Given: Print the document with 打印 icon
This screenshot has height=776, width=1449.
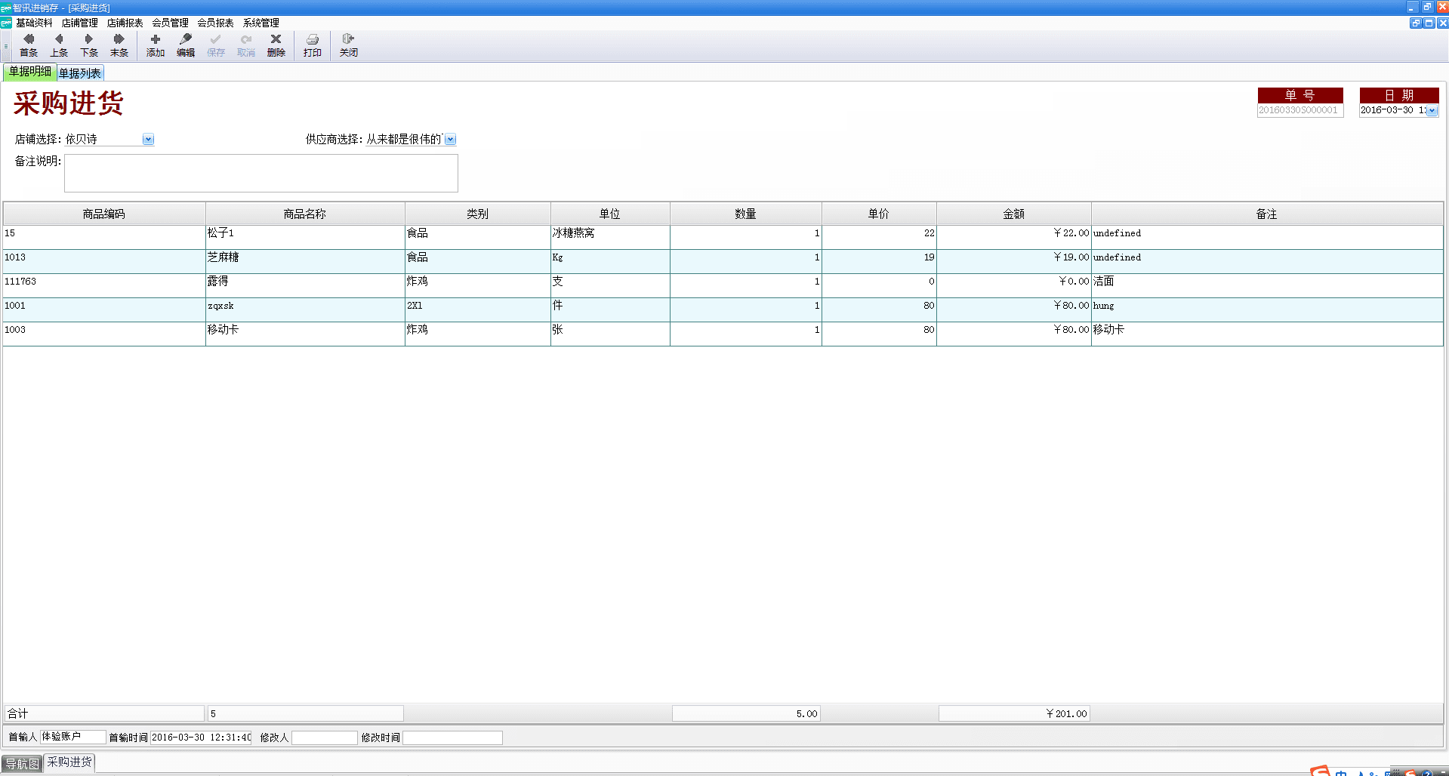Looking at the screenshot, I should click(313, 45).
